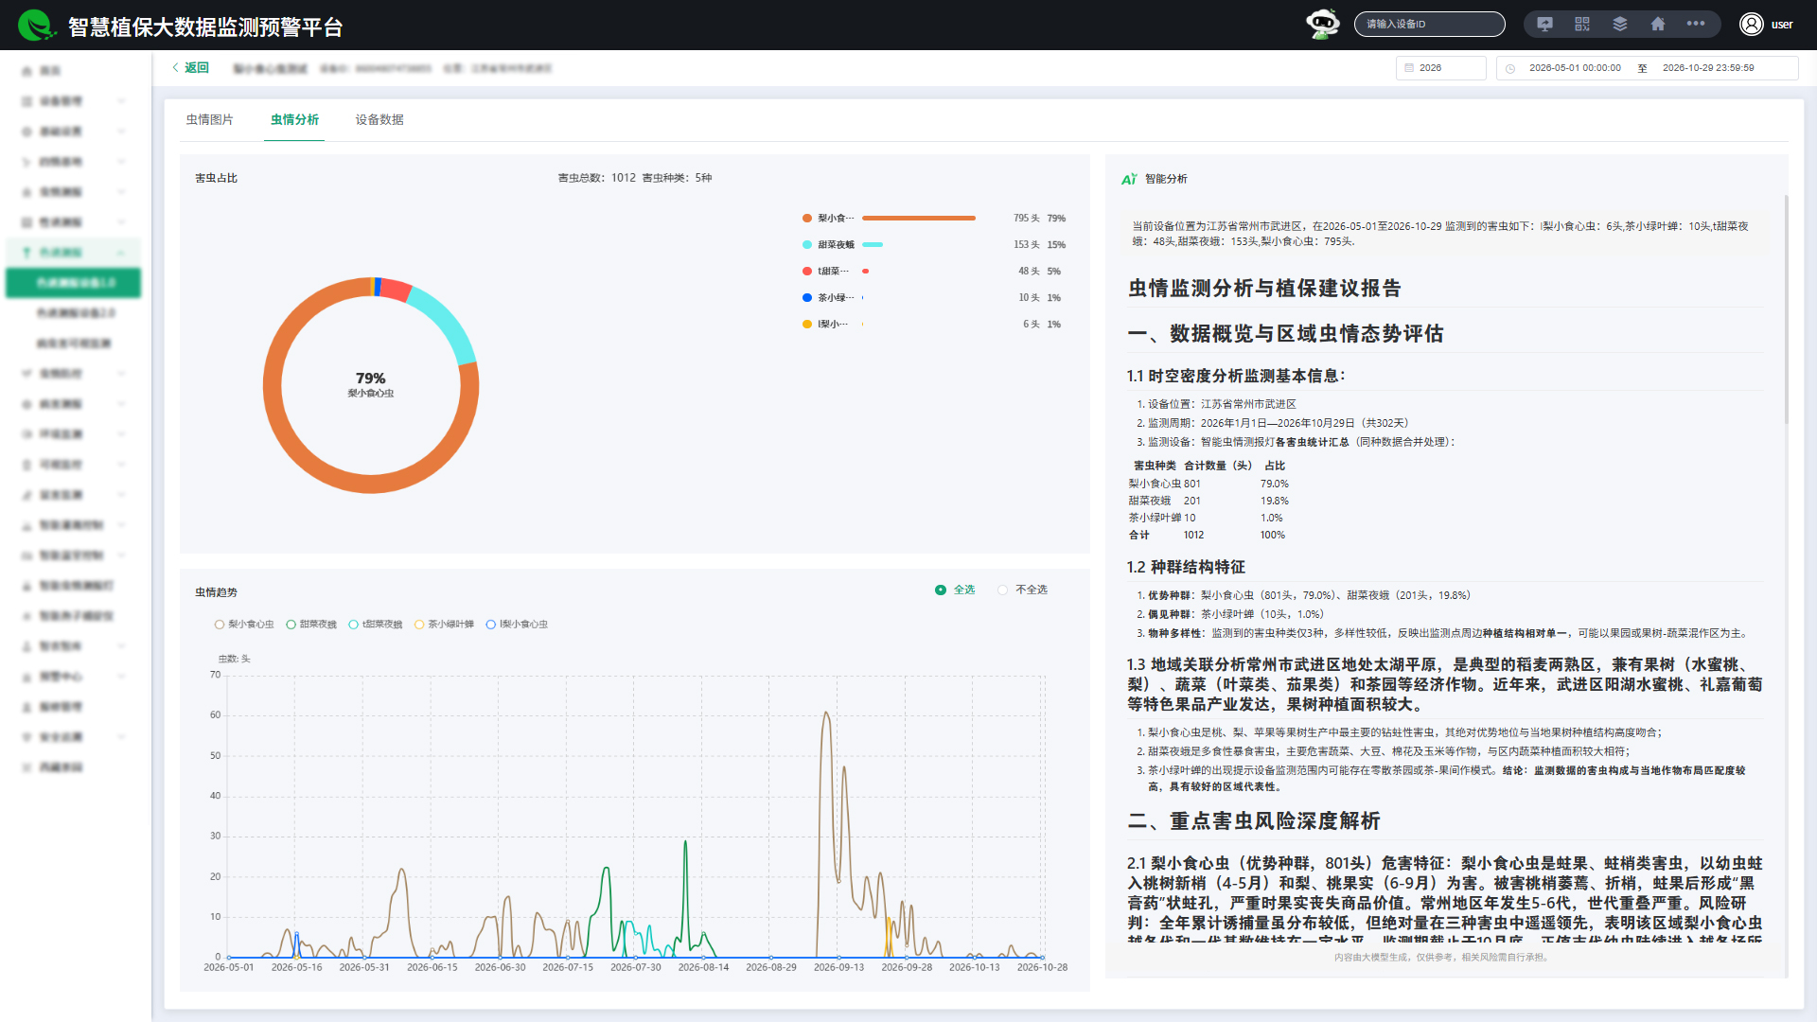Click the layers stack icon in header

coord(1620,25)
